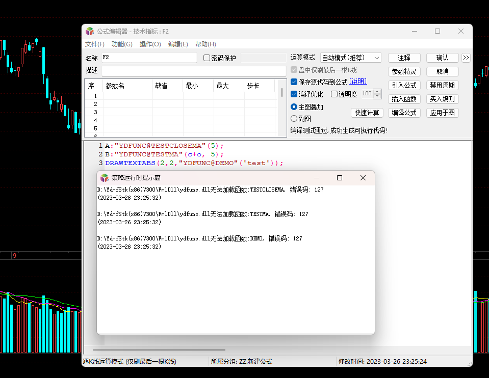Click the 缺省 column header

[x=167, y=86]
